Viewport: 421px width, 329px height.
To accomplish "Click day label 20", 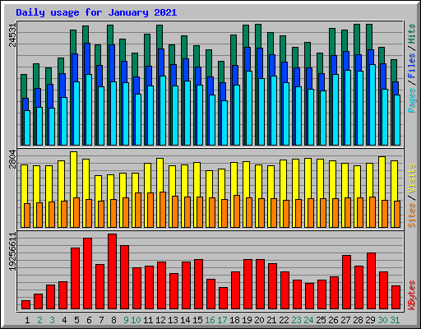I will point(259,320).
